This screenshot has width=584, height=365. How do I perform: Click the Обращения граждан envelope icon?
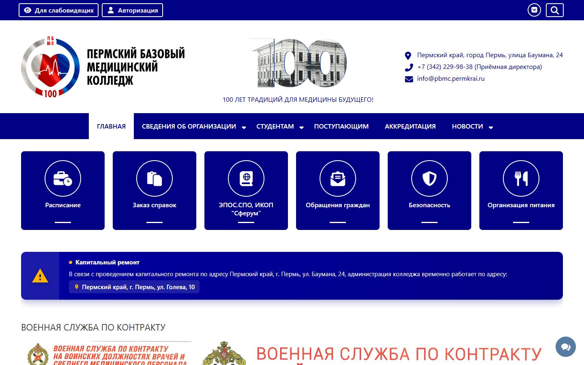coord(338,178)
